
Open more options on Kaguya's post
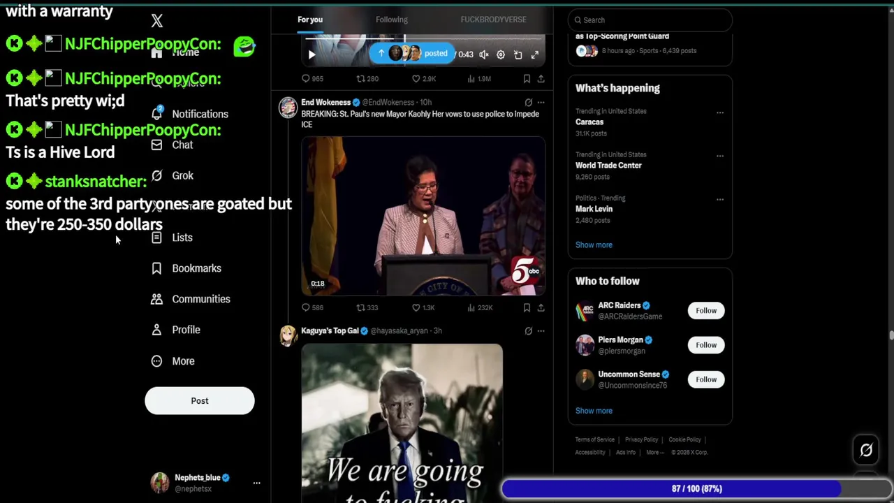[x=541, y=331]
